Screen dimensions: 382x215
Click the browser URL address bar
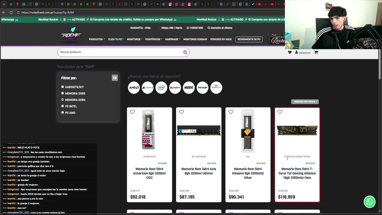[149, 13]
